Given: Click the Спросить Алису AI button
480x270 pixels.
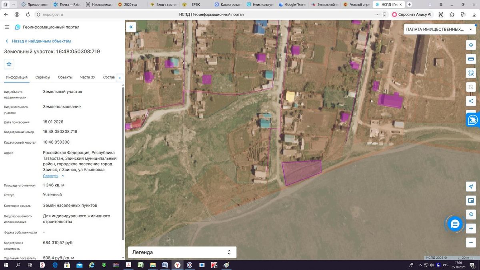Looking at the screenshot, I should [412, 14].
